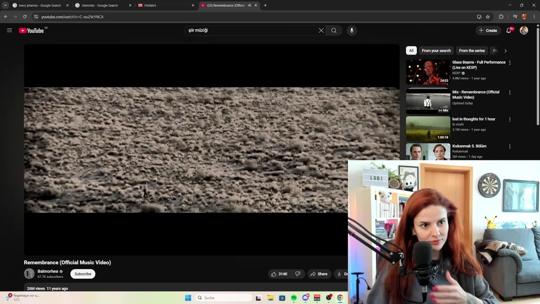Open options for Kıskanmak 5. Bölüm
The image size is (540, 304).
(510, 147)
